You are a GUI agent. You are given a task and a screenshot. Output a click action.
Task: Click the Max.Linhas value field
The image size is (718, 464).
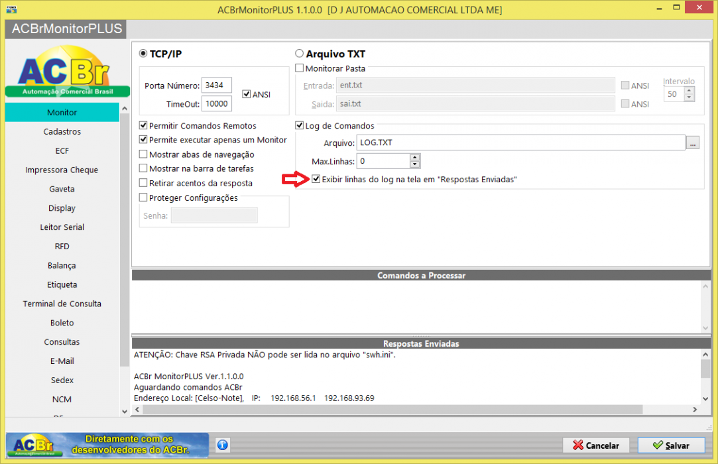[x=383, y=161]
